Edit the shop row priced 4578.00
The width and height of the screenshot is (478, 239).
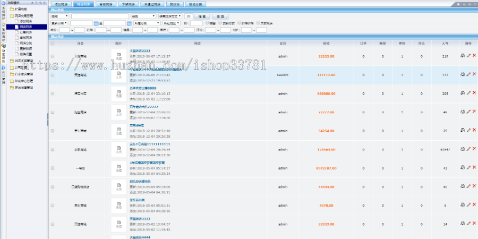point(469,204)
